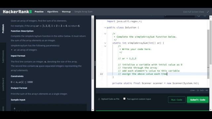The height and width of the screenshot is (119, 212).
Task: Click the Exit Full Screen View link
Action: coord(193,12)
